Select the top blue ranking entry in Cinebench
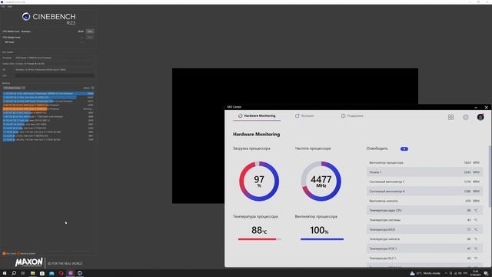This screenshot has height=277, width=492. point(48,94)
